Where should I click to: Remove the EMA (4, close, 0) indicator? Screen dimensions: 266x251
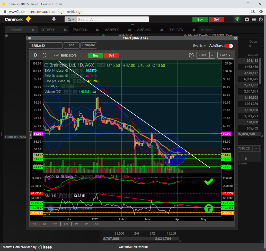click(x=82, y=71)
